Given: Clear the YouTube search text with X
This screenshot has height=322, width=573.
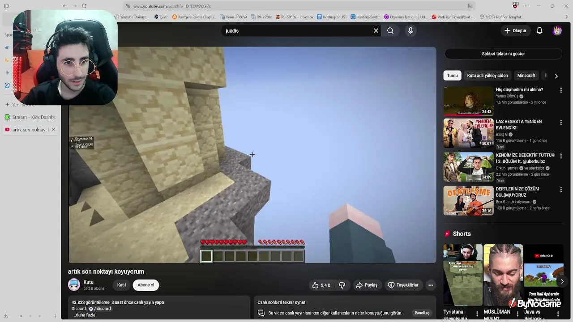Looking at the screenshot, I should coord(376,30).
